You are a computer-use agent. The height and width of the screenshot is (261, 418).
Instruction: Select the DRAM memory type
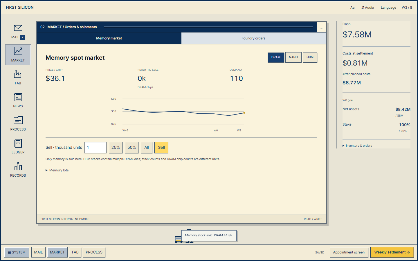click(x=276, y=57)
